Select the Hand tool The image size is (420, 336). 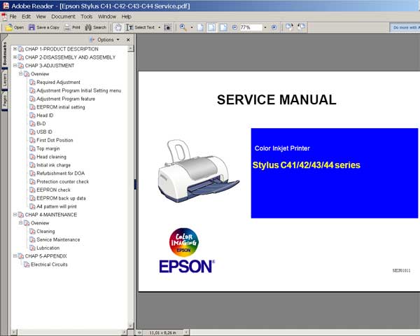click(118, 27)
